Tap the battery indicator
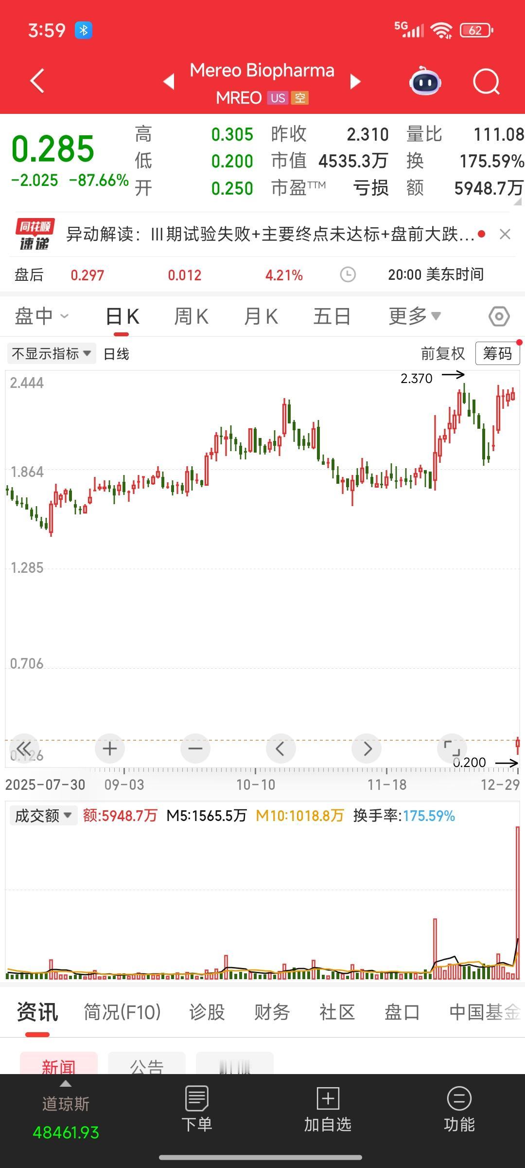 pos(476,30)
